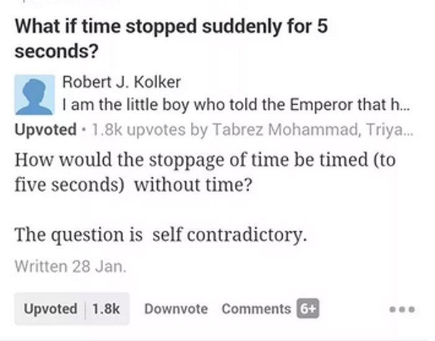
Task: Tap the 'five seconds) without time?' line
Action: (133, 185)
